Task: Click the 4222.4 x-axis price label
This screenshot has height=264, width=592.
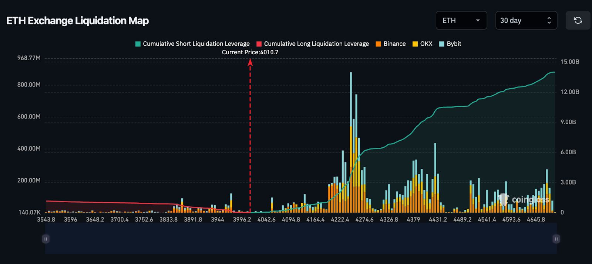Action: tap(340, 219)
